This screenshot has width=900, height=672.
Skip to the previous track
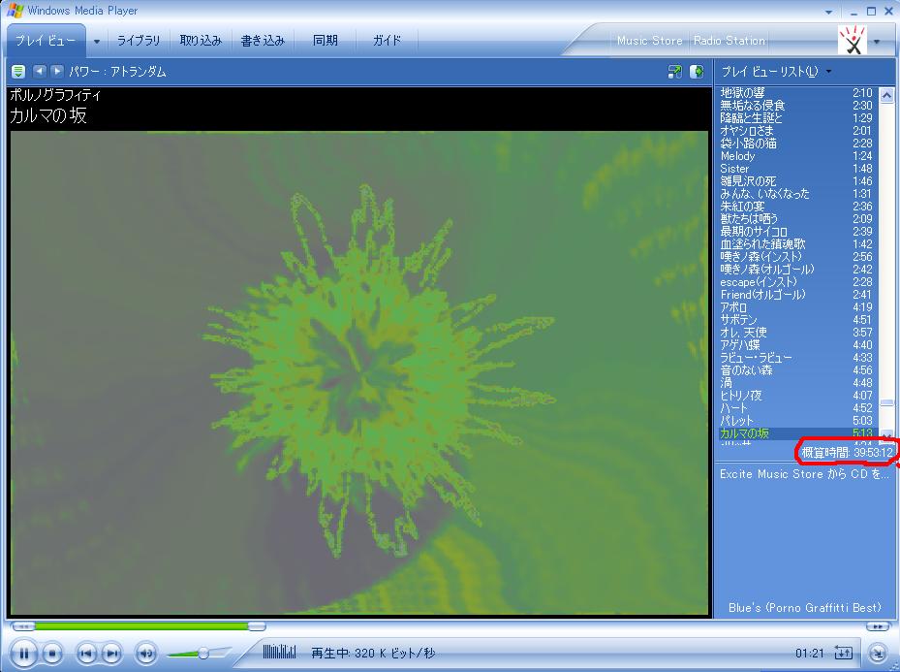[x=86, y=653]
